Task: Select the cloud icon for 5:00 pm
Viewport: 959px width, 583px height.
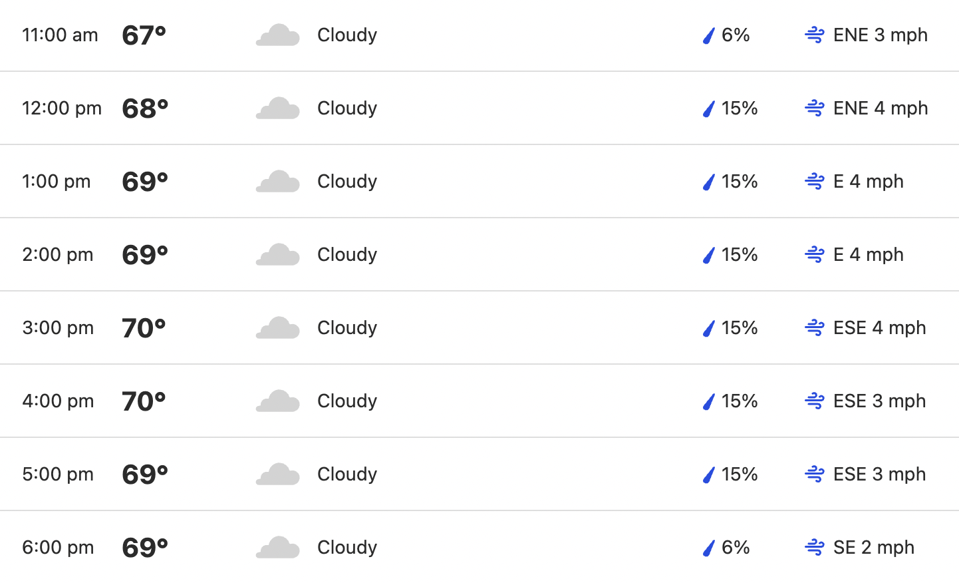Action: click(278, 475)
